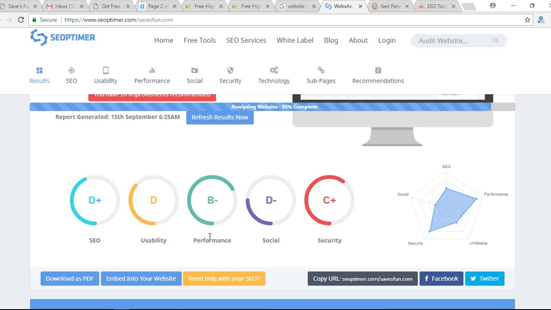Click Embed Into Your Website button
This screenshot has height=310, width=551.
point(141,279)
